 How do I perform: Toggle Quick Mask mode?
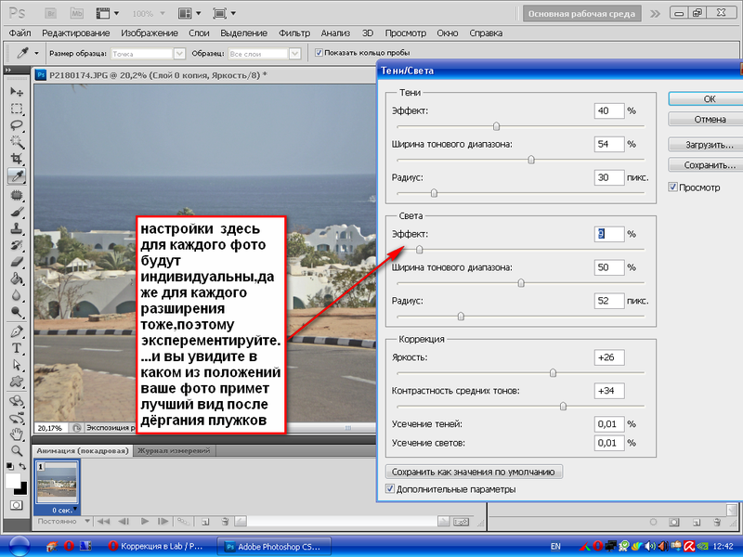[x=16, y=505]
